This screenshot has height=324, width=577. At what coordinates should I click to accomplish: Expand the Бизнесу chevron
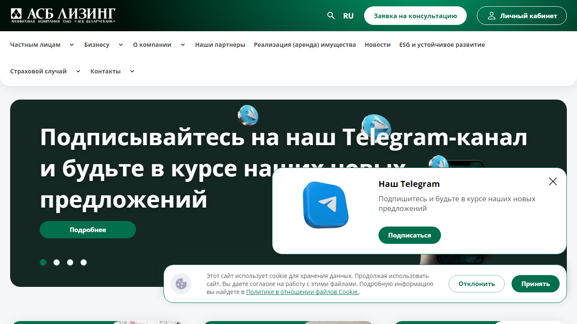(x=121, y=45)
